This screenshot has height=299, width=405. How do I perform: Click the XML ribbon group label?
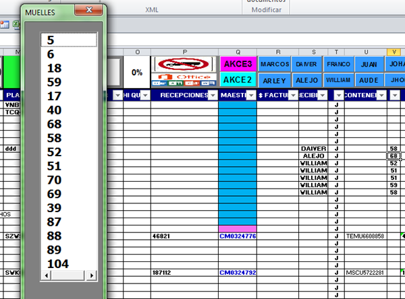point(152,10)
